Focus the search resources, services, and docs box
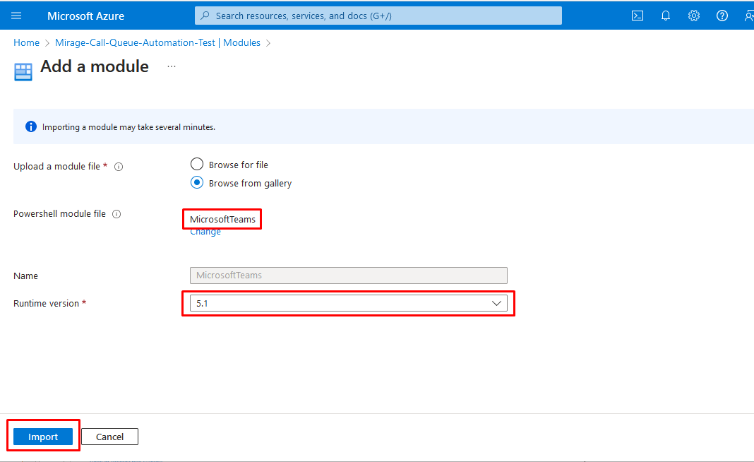The width and height of the screenshot is (754, 462). tap(378, 16)
